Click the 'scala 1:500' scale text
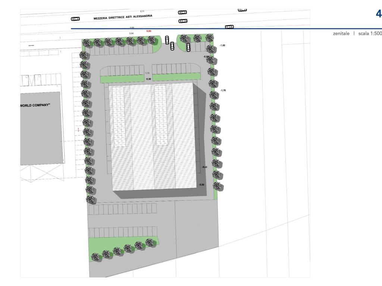This screenshot has height=286, width=382. click(x=370, y=34)
